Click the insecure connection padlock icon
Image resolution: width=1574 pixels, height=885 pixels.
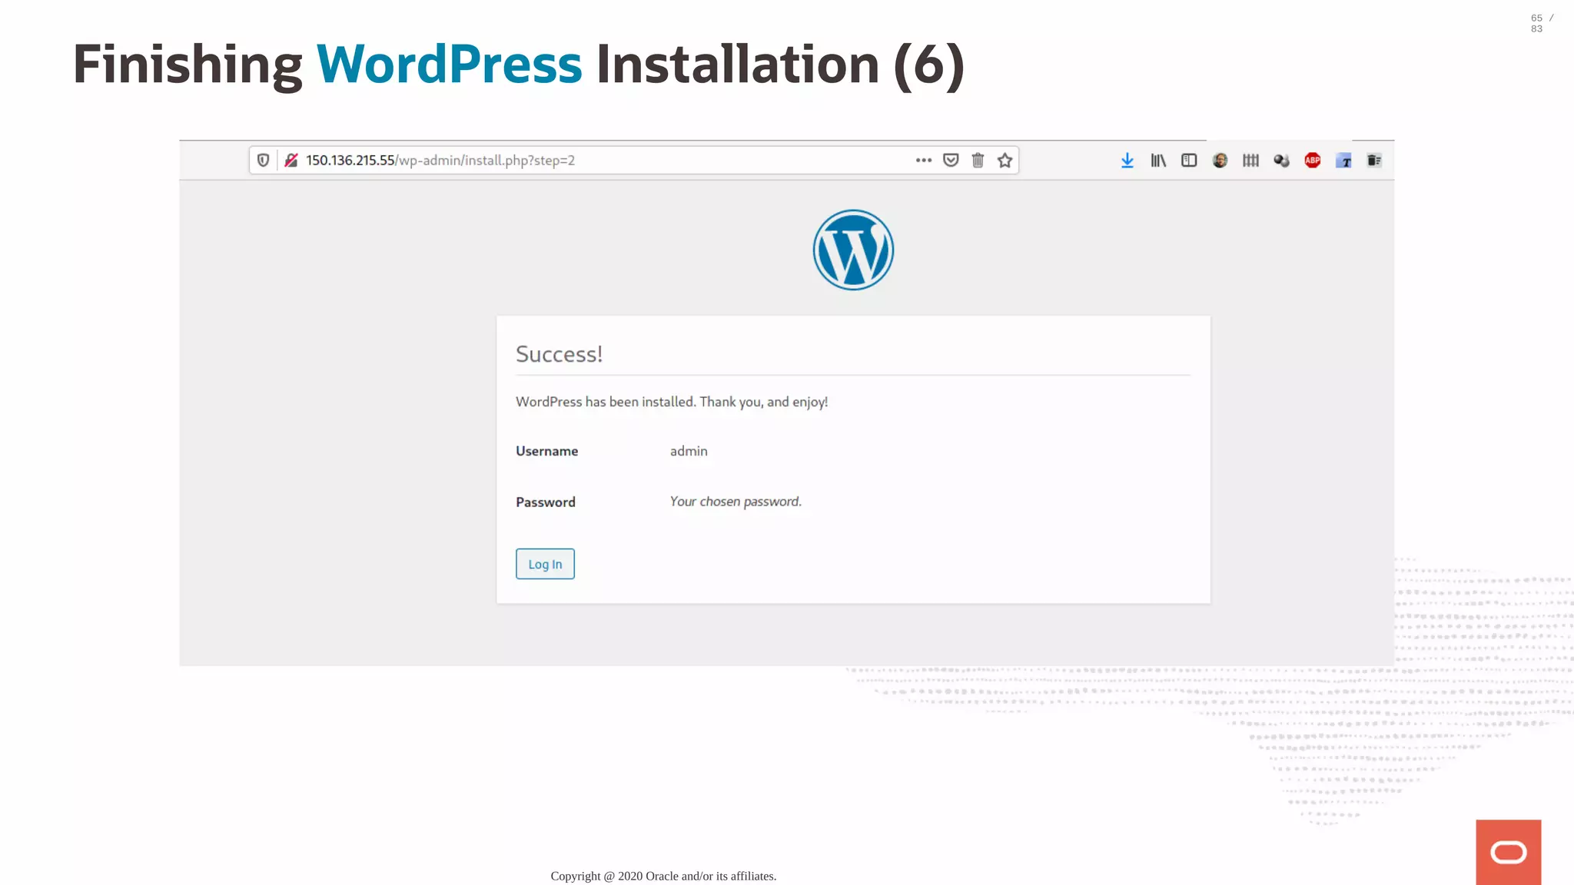[291, 161]
